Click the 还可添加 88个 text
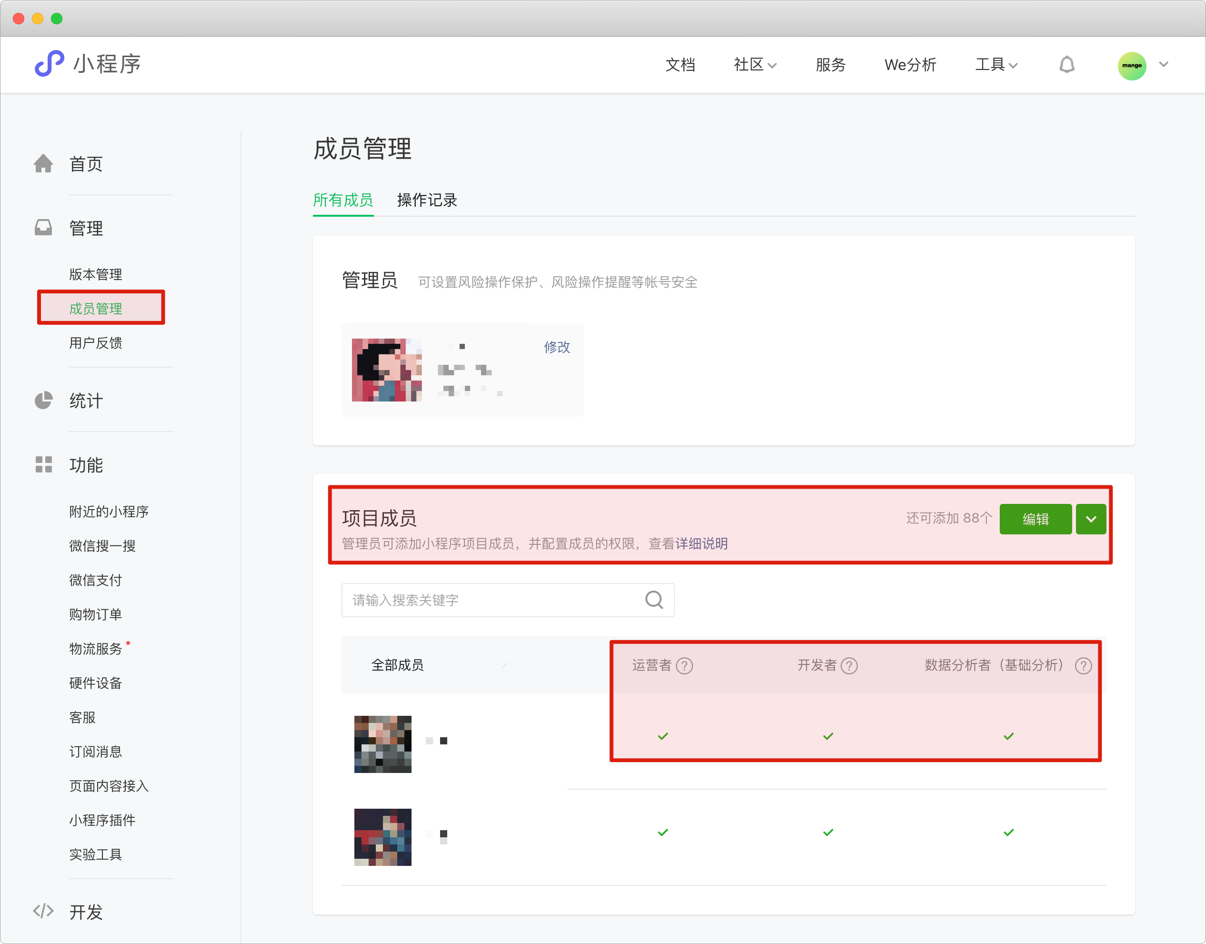Screen dimensions: 1206x944 tap(949, 518)
